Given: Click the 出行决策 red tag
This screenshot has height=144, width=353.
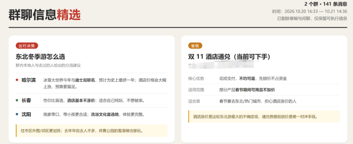Looking at the screenshot, I should pyautogui.click(x=27, y=46).
